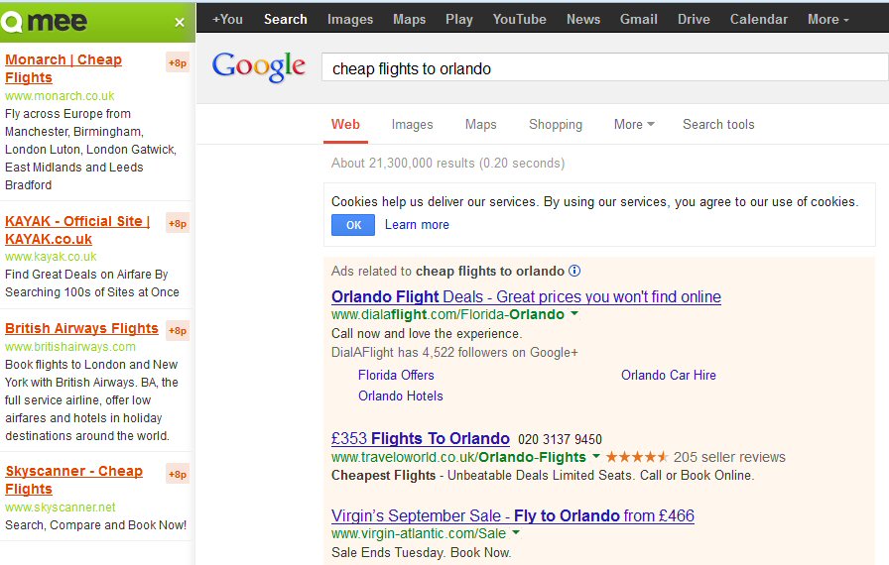Click the ad info icon beside Ads related

(x=574, y=271)
